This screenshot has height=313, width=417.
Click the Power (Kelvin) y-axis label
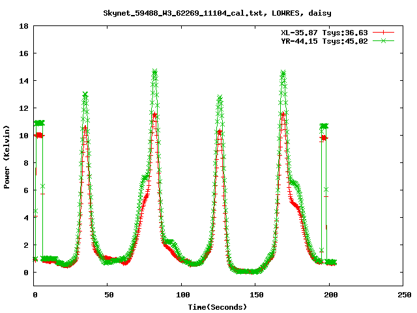point(7,158)
